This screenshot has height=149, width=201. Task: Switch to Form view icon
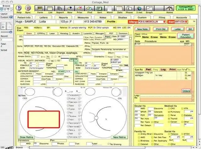coord(40,9)
